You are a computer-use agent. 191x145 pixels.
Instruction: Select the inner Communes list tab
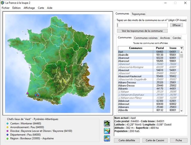125,37
